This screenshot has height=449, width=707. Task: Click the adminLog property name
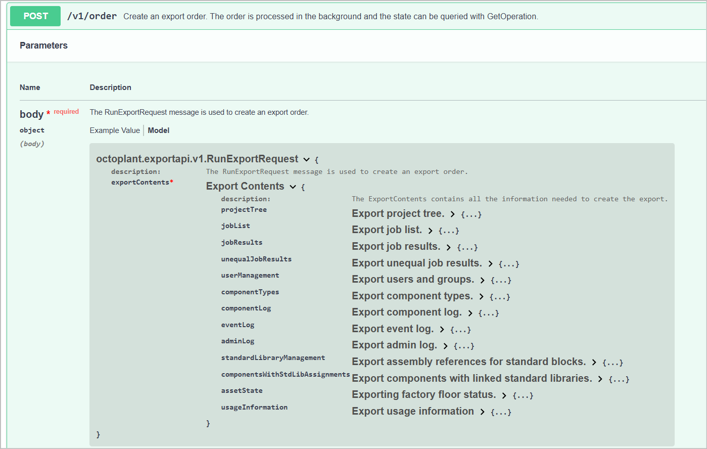click(x=238, y=341)
